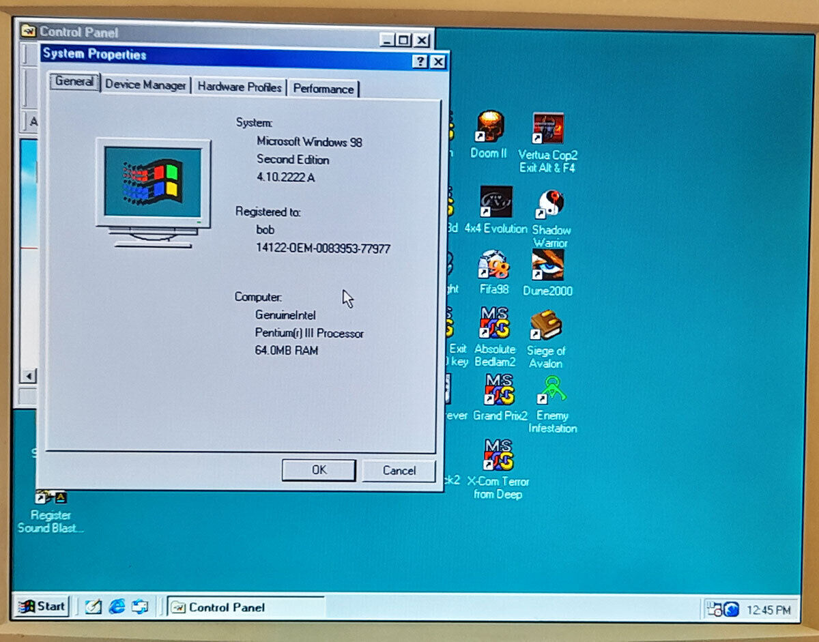This screenshot has width=819, height=642.
Task: Click the Windows monitor logo image
Action: point(153,192)
